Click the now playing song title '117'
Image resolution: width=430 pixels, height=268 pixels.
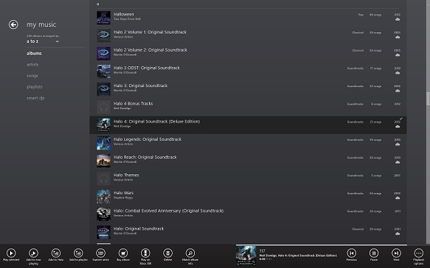[x=263, y=251]
